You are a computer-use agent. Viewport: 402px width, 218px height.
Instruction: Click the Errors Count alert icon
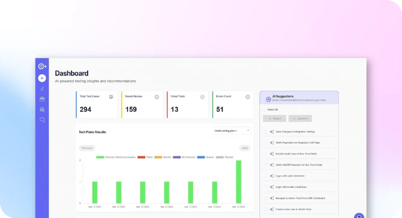pos(248,97)
